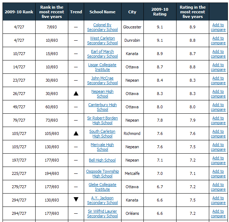229x222 pixels.
Task: Open Osgoode Township High School page
Action: 102,174
